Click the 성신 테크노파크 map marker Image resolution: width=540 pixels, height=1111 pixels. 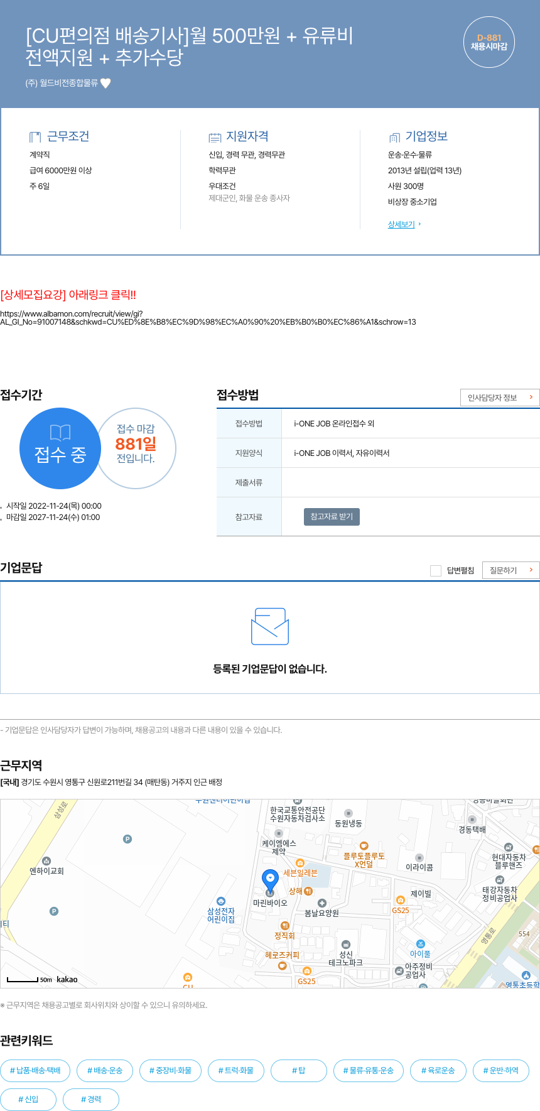[346, 944]
